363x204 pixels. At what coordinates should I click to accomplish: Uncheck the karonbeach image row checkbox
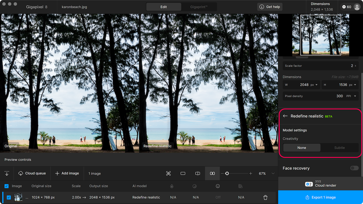click(x=9, y=197)
